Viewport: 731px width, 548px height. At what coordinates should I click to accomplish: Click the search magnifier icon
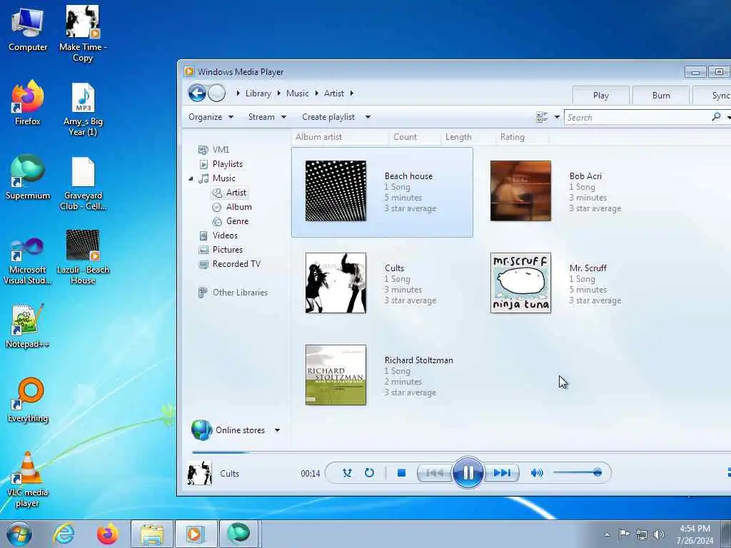717,117
